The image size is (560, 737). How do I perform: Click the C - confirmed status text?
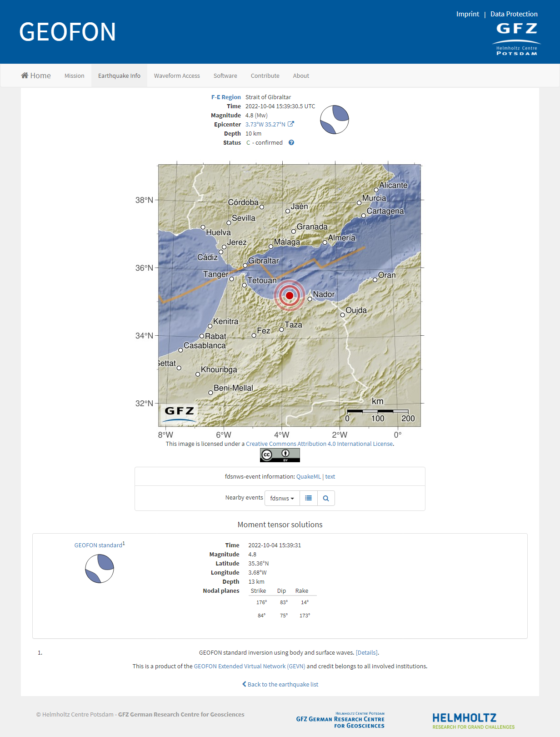coord(265,142)
